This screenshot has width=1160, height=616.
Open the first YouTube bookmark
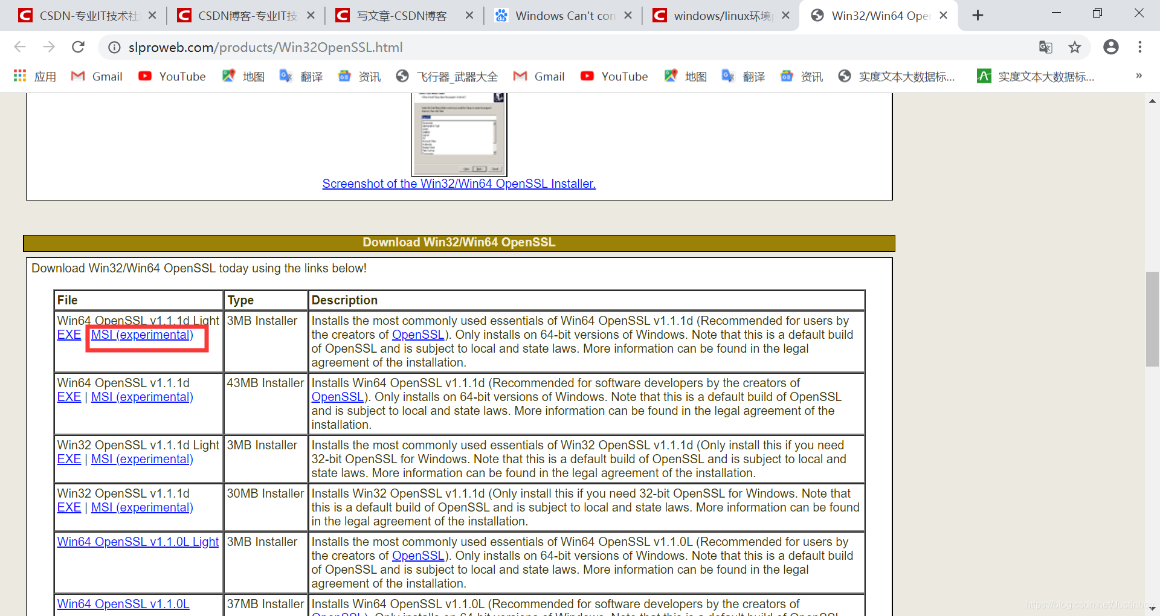pos(172,76)
